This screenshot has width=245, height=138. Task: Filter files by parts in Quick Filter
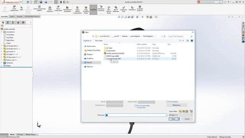click(180, 112)
